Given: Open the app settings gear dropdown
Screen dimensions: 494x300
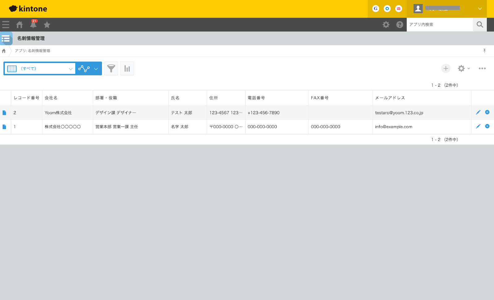Looking at the screenshot, I should (x=463, y=69).
